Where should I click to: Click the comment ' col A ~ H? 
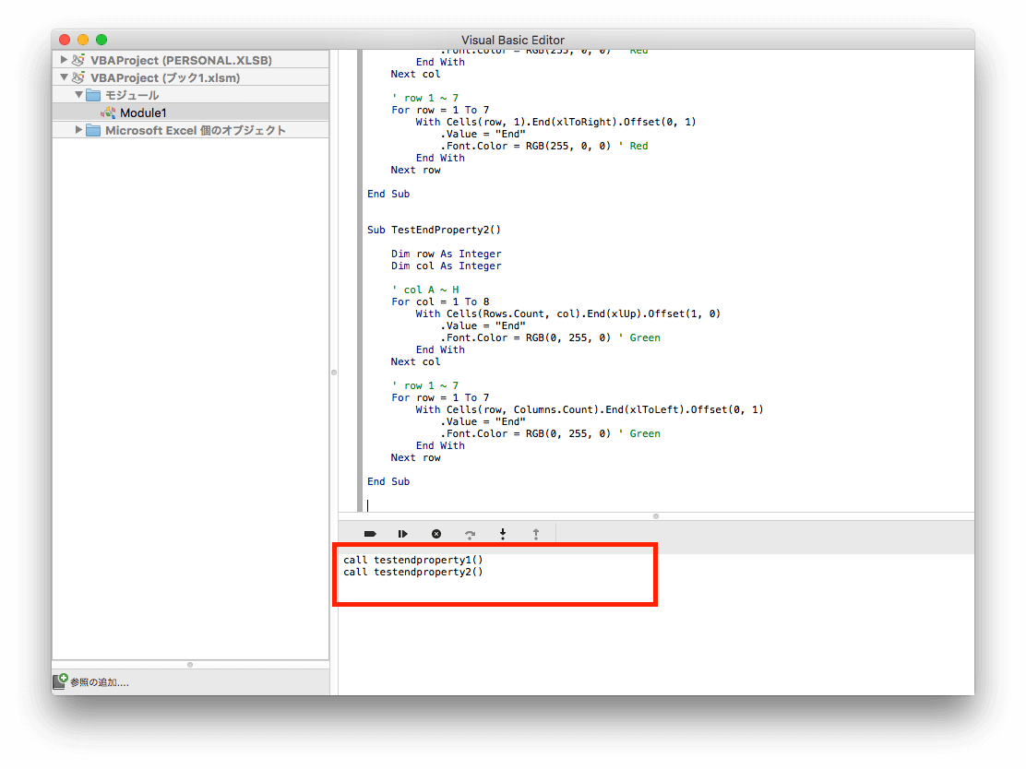(425, 290)
